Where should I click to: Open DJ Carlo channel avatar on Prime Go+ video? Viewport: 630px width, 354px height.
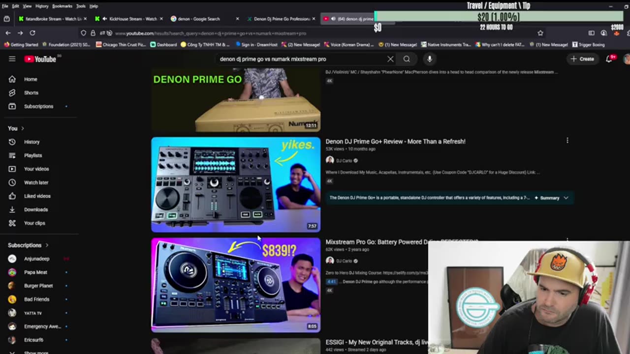pos(330,160)
